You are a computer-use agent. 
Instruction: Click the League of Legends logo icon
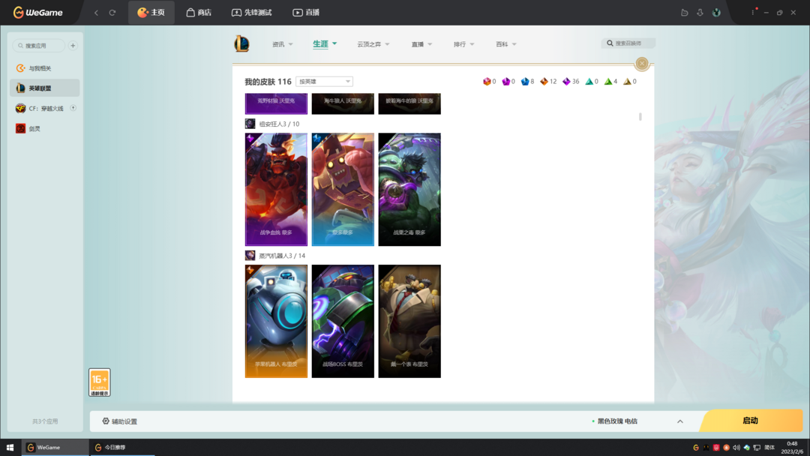pos(241,43)
